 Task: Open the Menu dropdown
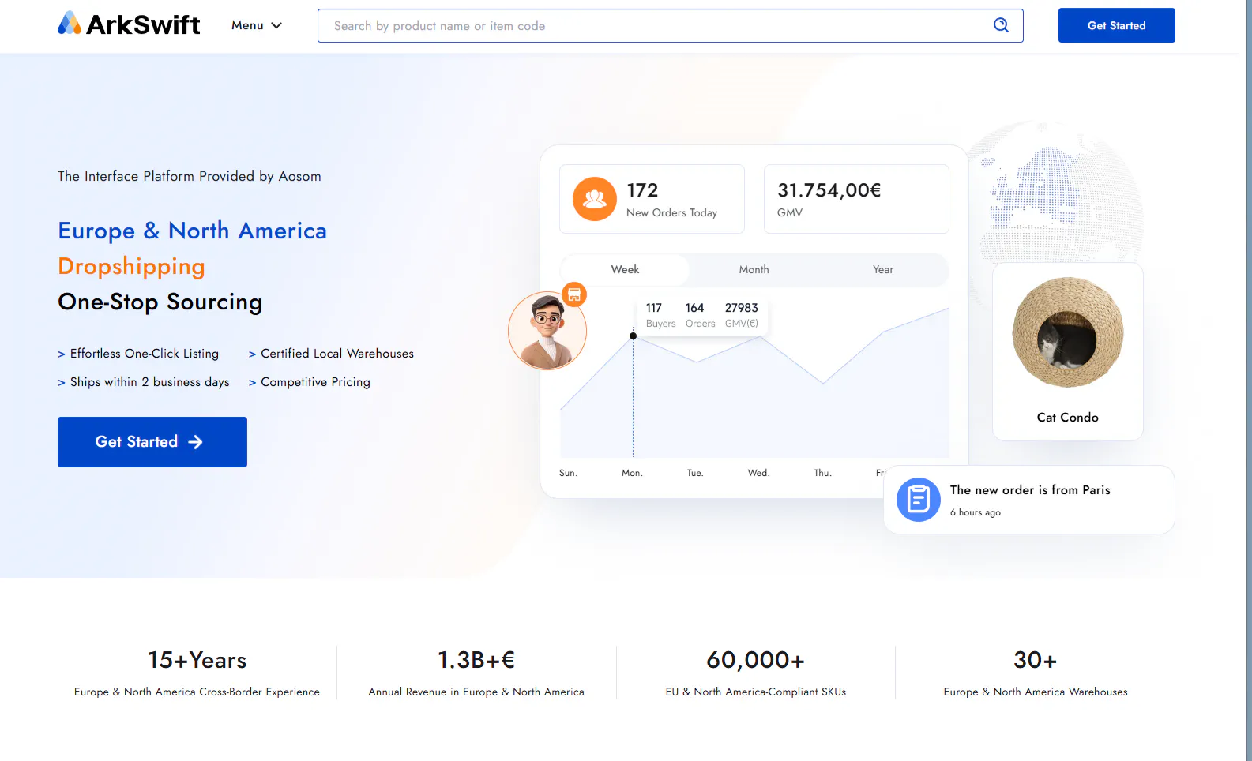(257, 25)
